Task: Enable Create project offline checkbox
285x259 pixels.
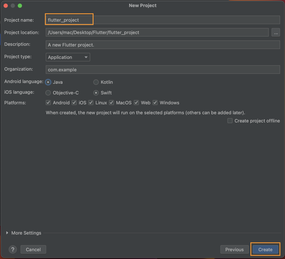Action: (x=230, y=121)
